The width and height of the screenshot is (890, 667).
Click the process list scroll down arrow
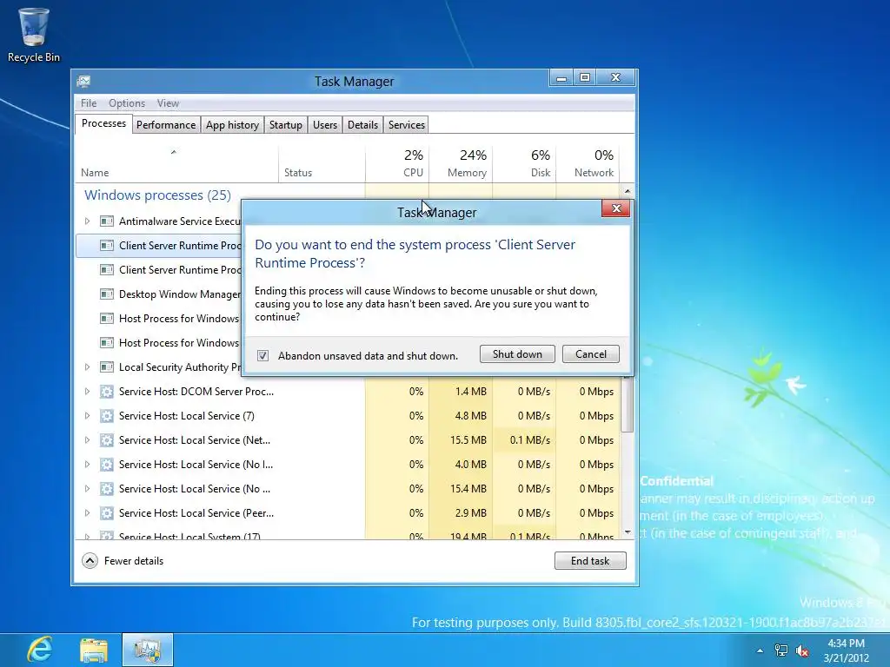point(628,532)
